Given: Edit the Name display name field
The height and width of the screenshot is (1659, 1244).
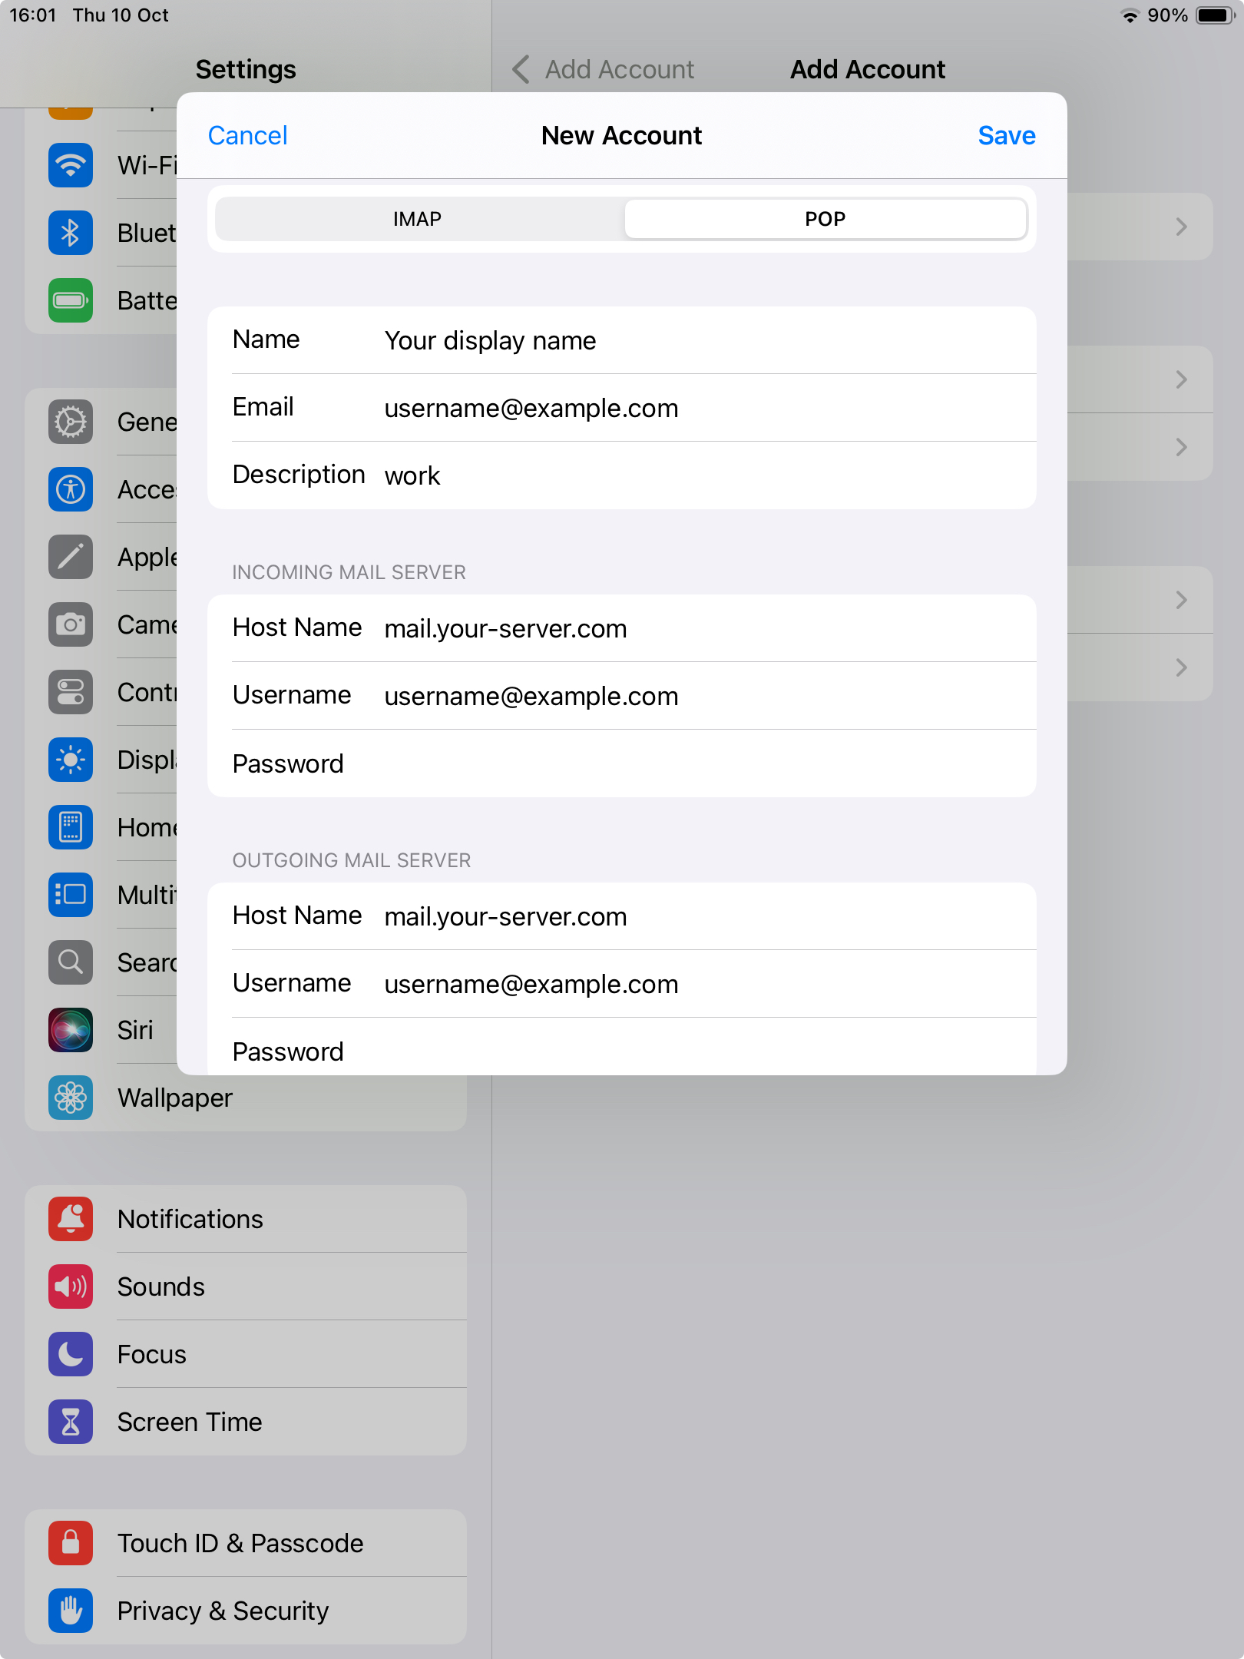Looking at the screenshot, I should tap(622, 340).
